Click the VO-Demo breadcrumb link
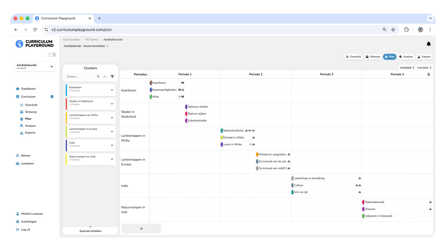This screenshot has width=446, height=251. (x=91, y=40)
